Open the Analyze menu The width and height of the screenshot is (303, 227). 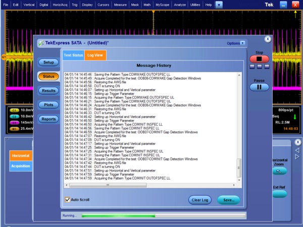(x=179, y=5)
